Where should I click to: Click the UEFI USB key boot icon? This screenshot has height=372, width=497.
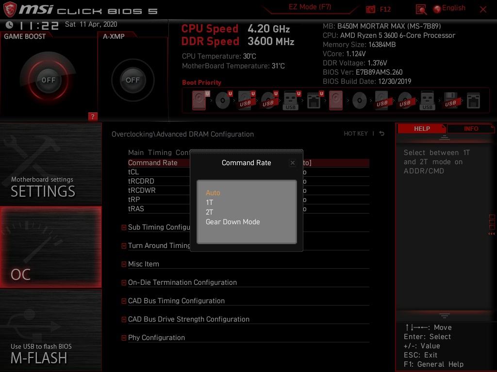coord(291,100)
